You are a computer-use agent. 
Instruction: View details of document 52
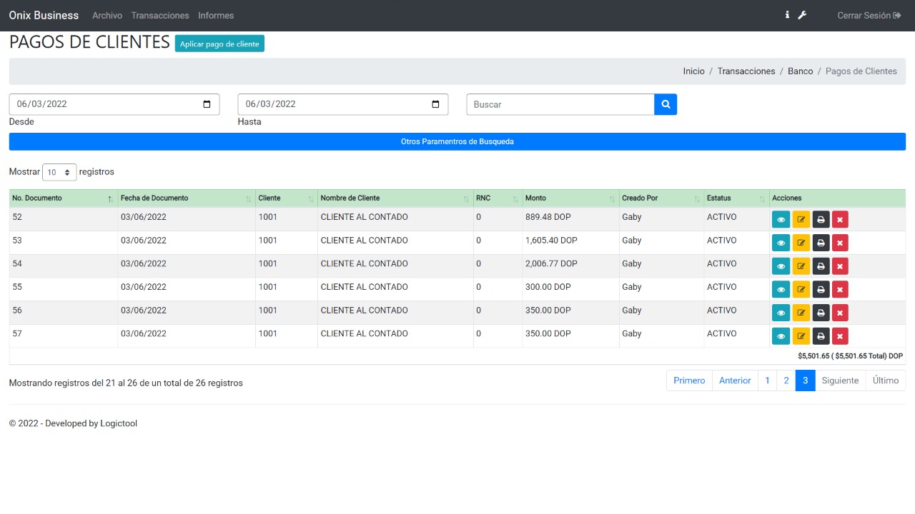click(781, 220)
